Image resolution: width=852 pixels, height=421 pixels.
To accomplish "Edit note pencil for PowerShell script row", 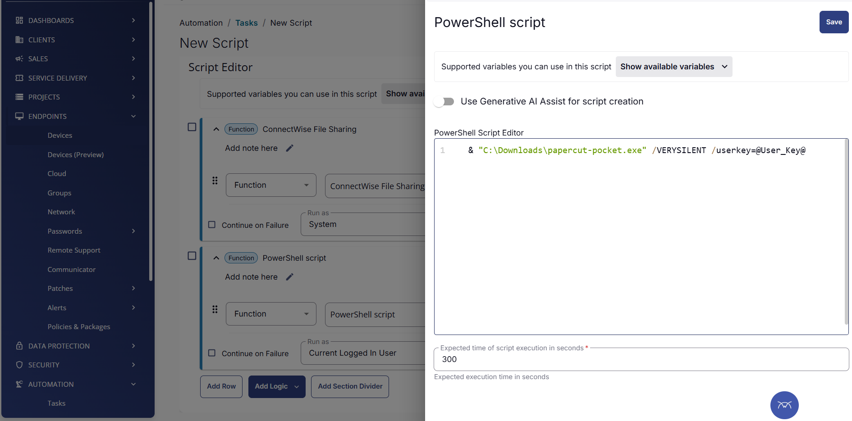I will click(x=290, y=277).
